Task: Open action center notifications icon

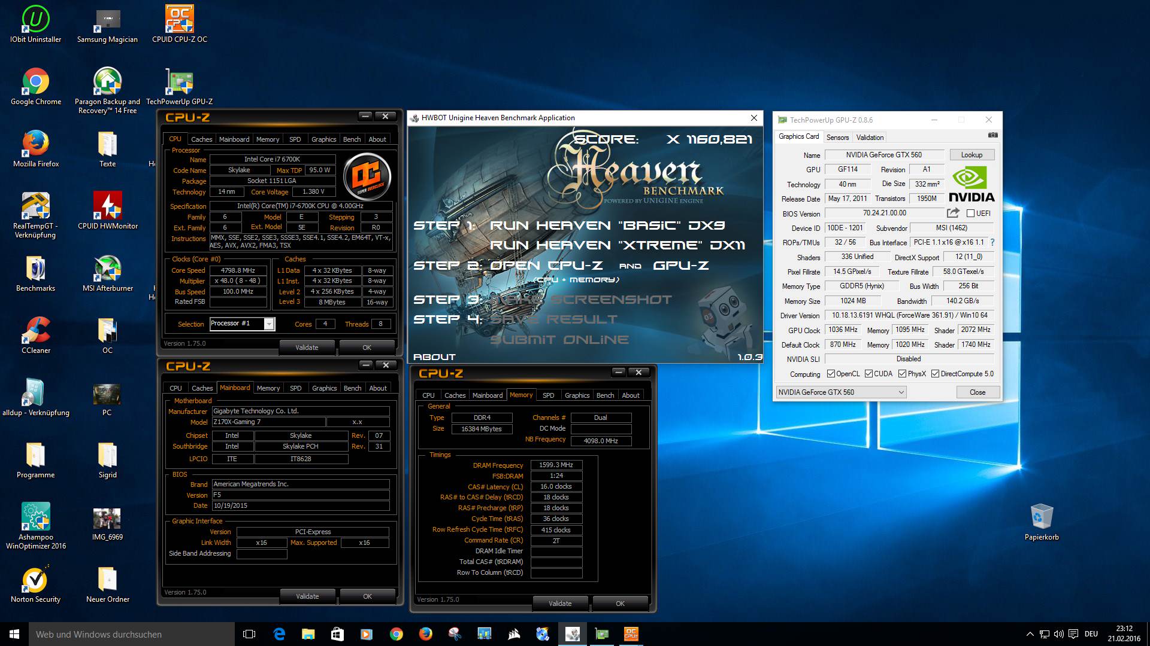Action: (1073, 634)
